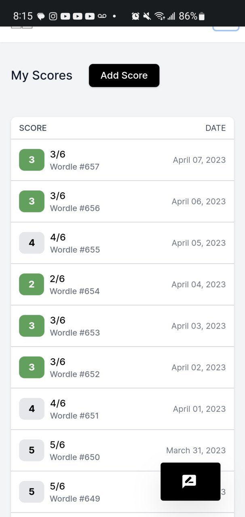The image size is (245, 517).
Task: Click the gray 4 badge for Wordle #655
Action: (32, 243)
